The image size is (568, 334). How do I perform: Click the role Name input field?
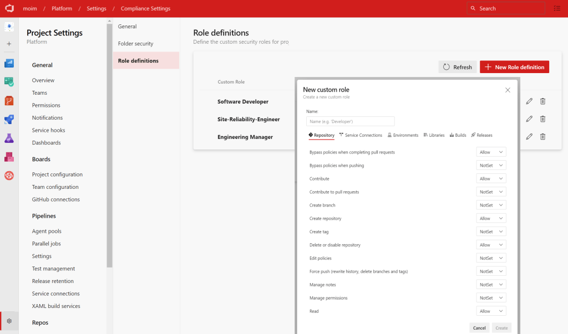tap(350, 121)
